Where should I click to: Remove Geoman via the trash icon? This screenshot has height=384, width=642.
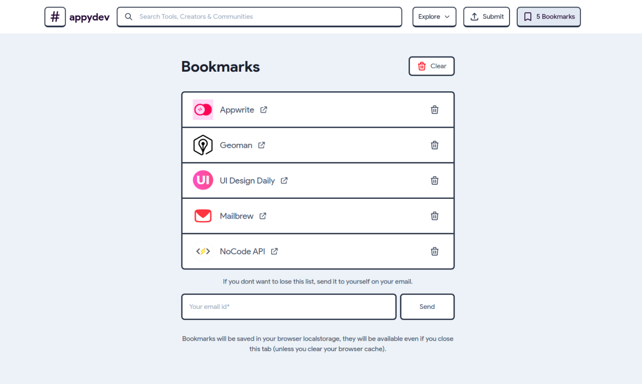point(434,145)
